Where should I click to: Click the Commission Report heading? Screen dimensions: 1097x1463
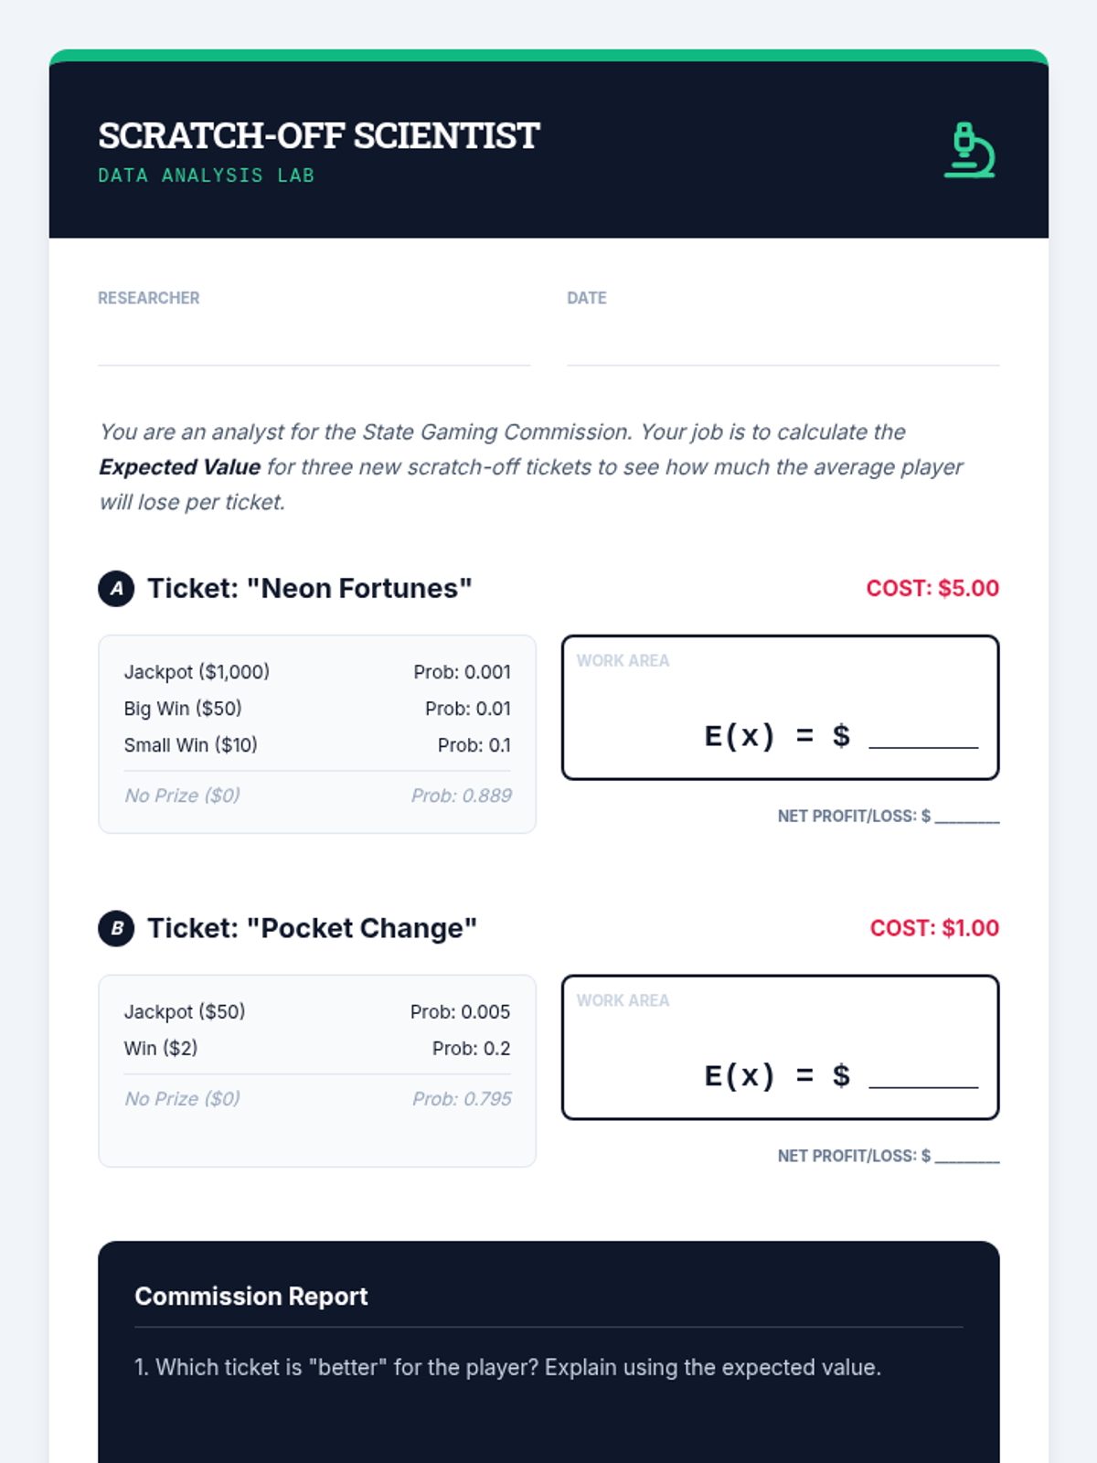[x=251, y=1297]
